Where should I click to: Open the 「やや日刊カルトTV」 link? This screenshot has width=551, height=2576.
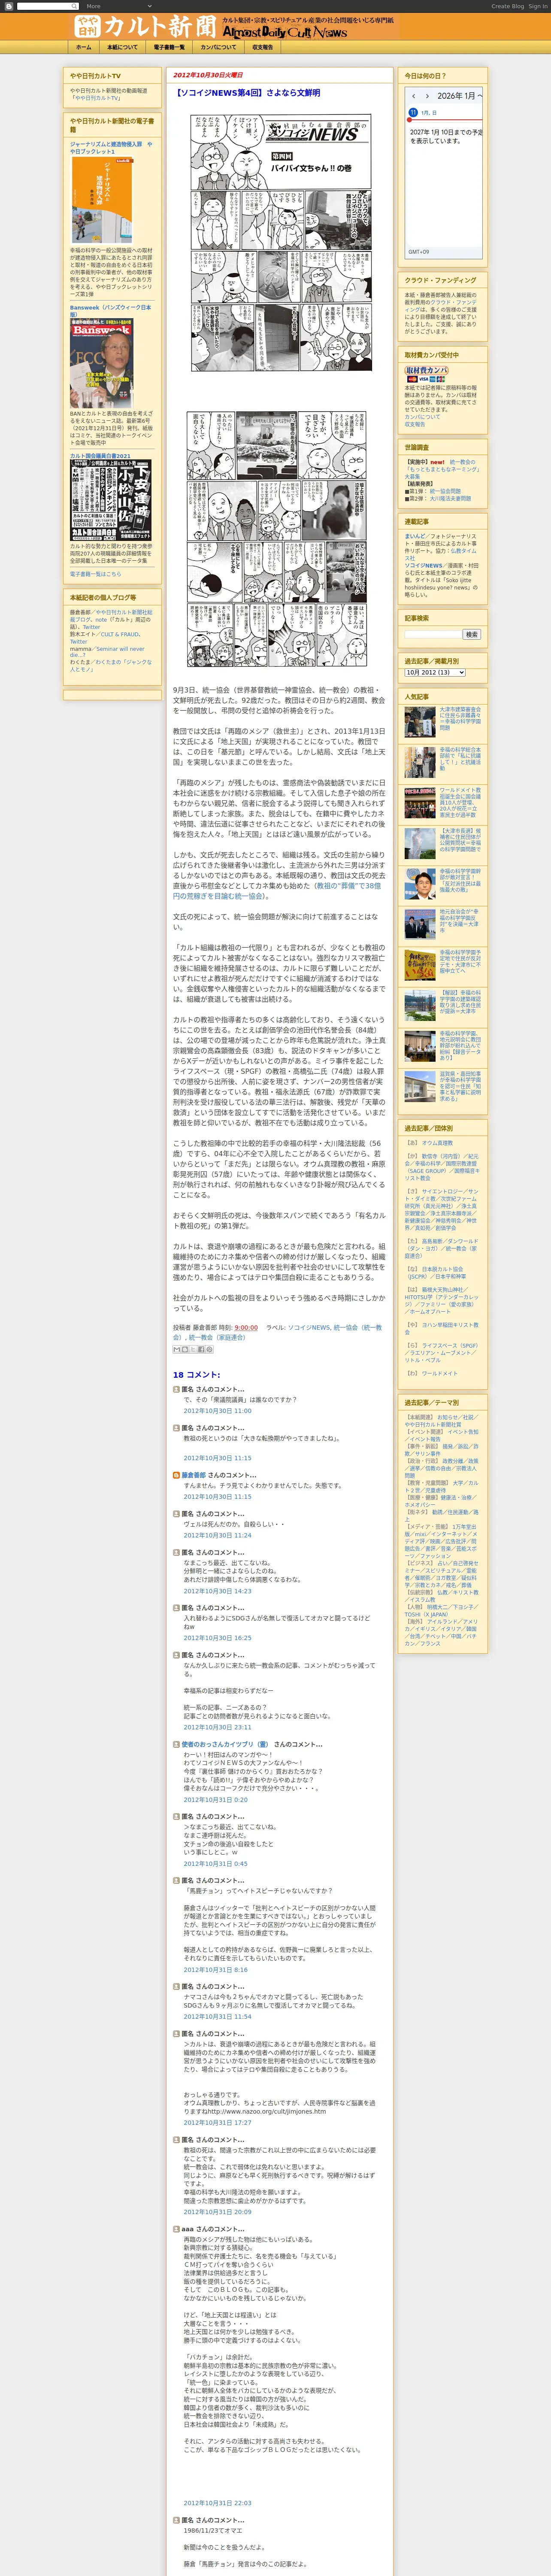tap(96, 98)
